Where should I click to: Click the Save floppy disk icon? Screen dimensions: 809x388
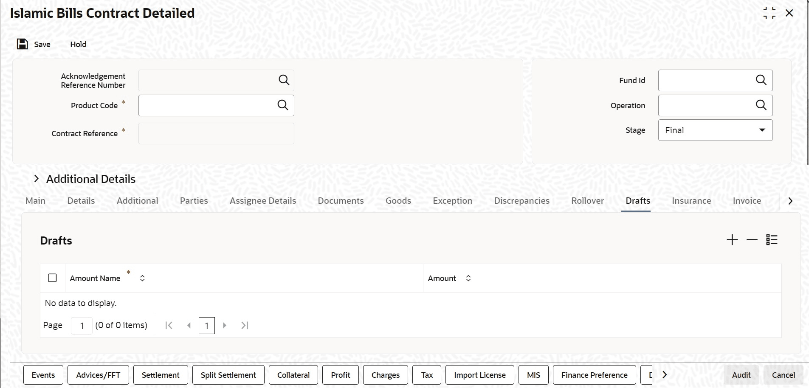point(23,44)
